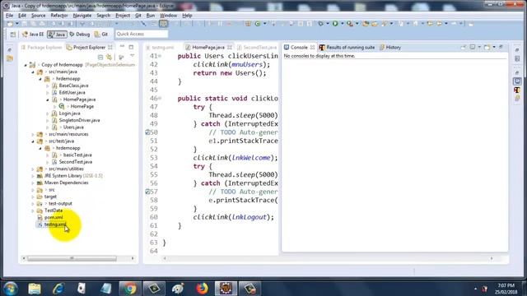Toggle Pin Console button
This screenshot has height=296, width=527.
pos(464,48)
